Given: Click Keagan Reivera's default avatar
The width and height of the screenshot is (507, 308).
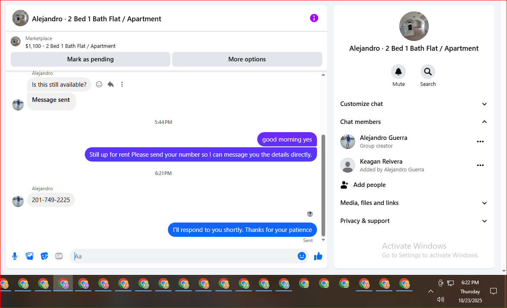Looking at the screenshot, I should (x=348, y=165).
